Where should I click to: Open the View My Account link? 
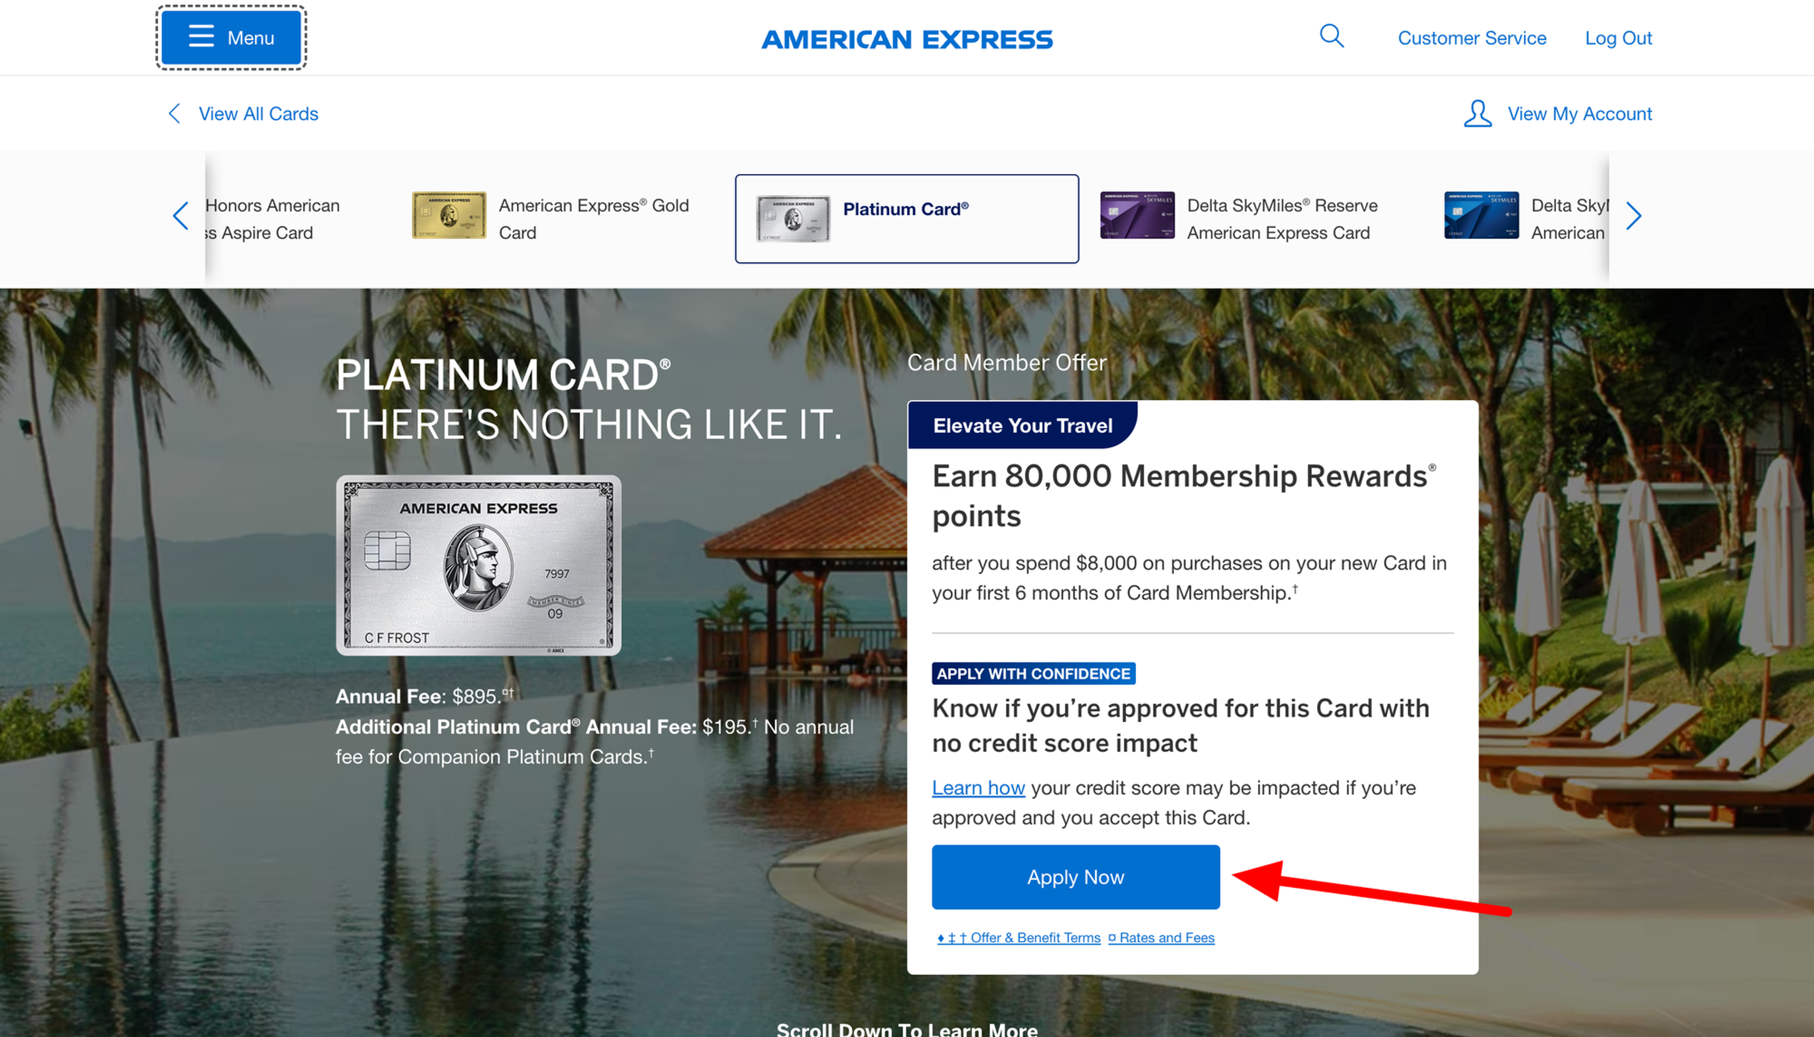pos(1580,114)
